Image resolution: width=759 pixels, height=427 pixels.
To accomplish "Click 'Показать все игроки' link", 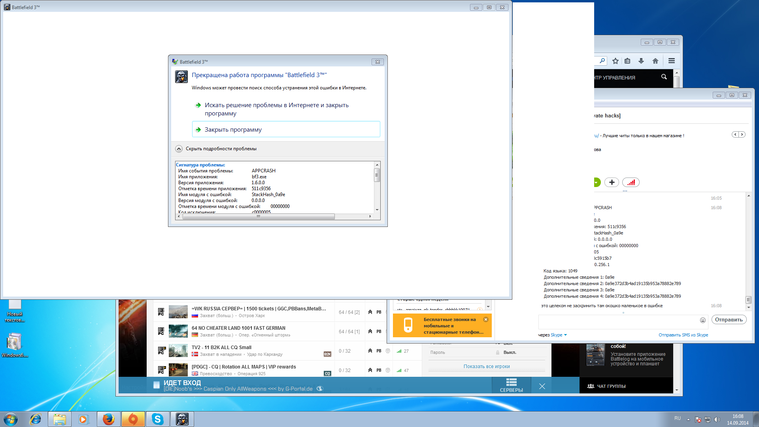I will (x=487, y=367).
